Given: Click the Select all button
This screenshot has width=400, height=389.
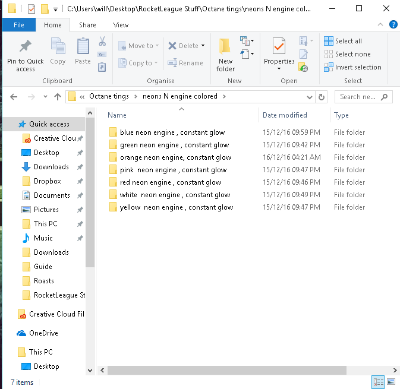Looking at the screenshot, I should [x=343, y=41].
